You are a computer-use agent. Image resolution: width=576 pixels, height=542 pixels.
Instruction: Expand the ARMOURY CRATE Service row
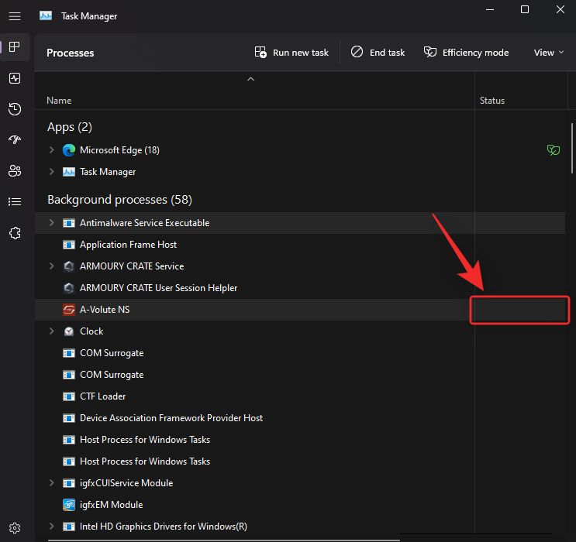coord(52,266)
